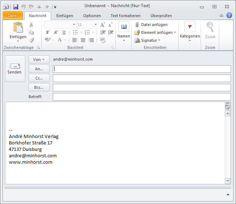The image size is (236, 204).
Task: Center the text alignment
Action: pyautogui.click(x=83, y=40)
